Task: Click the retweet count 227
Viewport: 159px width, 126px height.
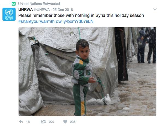Action: (52, 122)
